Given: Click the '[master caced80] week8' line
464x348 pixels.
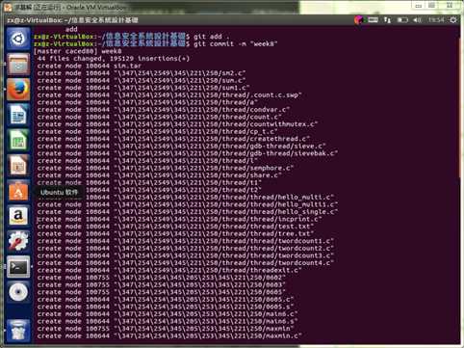Looking at the screenshot, I should click(x=78, y=51).
